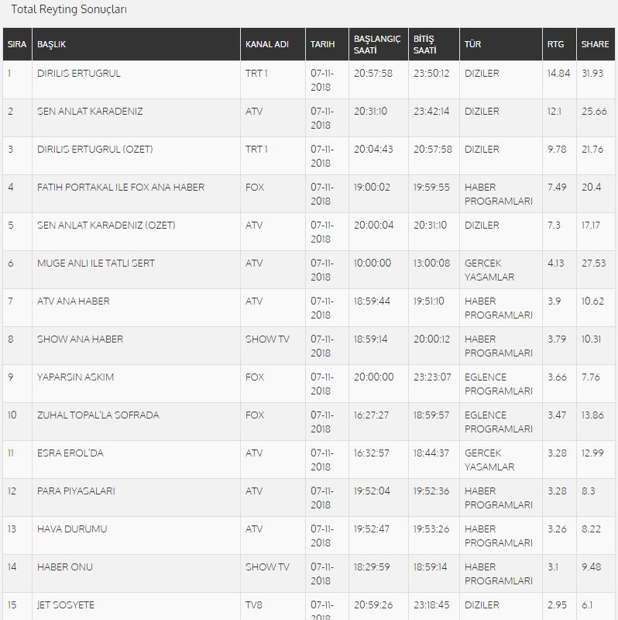Viewport: 618px width, 620px height.
Task: Click the title 'MUGE ANLI ILE TATLI SERT'
Action: point(95,263)
